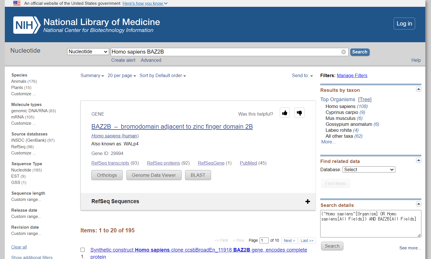The width and height of the screenshot is (431, 259).
Task: Filter by Nucleotide sequence type
Action: pyautogui.click(x=21, y=170)
